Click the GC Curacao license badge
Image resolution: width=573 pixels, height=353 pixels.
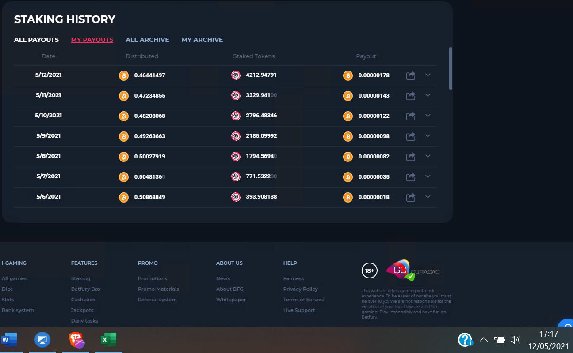(413, 270)
